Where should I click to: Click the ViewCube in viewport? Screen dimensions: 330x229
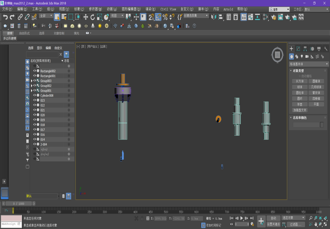[277, 55]
